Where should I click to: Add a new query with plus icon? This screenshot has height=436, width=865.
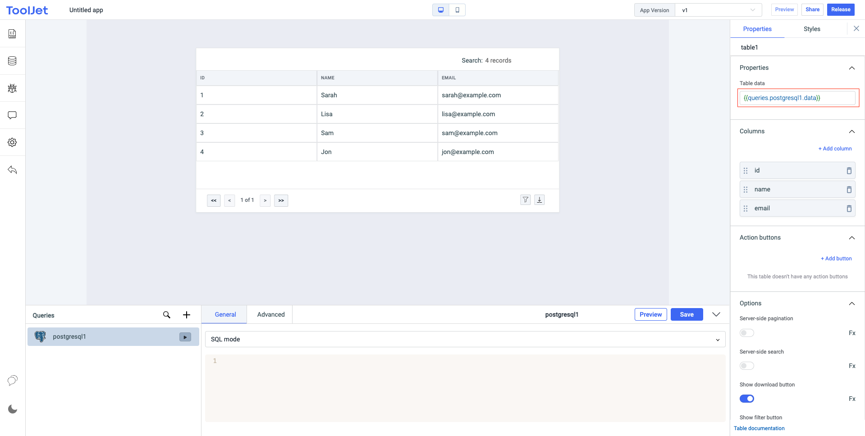pyautogui.click(x=187, y=315)
